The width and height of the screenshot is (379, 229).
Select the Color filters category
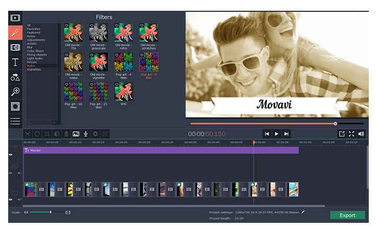35,51
